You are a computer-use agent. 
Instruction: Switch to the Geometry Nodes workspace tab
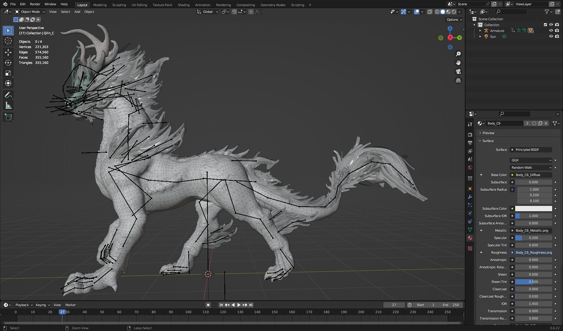[x=273, y=5]
